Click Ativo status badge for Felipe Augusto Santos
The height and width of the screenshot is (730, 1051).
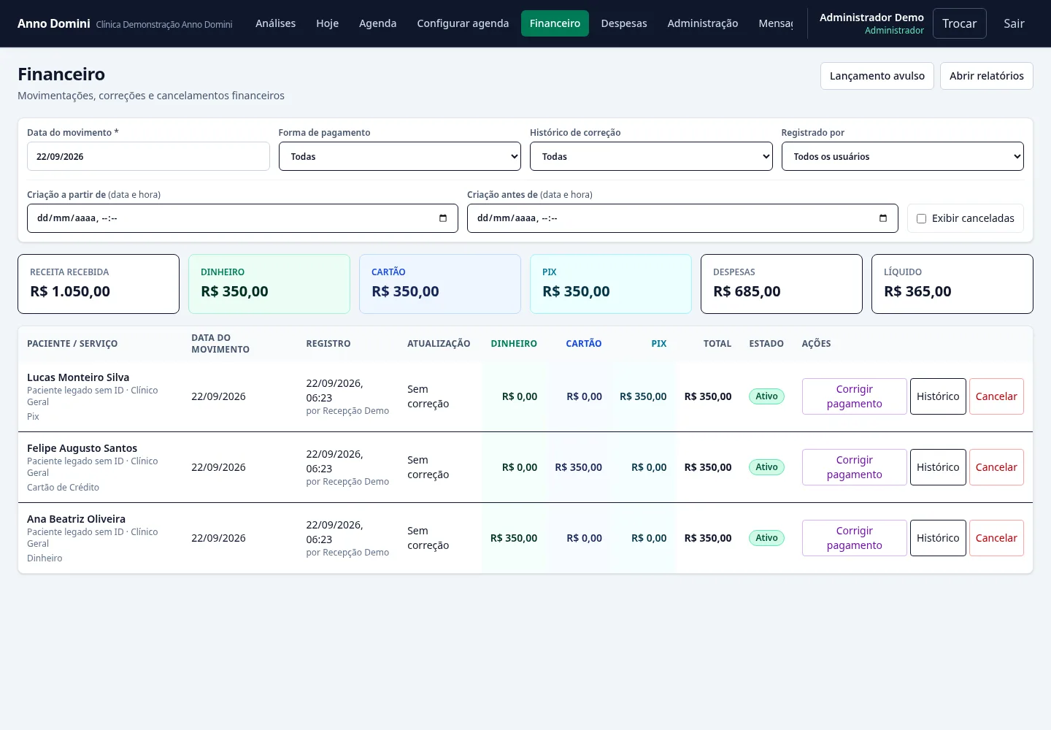[x=766, y=467]
